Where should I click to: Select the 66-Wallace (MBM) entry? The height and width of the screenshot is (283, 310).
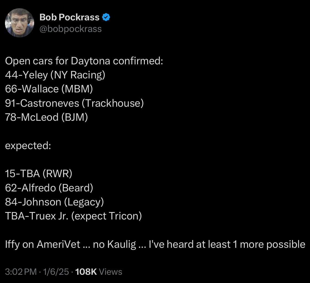(x=49, y=89)
